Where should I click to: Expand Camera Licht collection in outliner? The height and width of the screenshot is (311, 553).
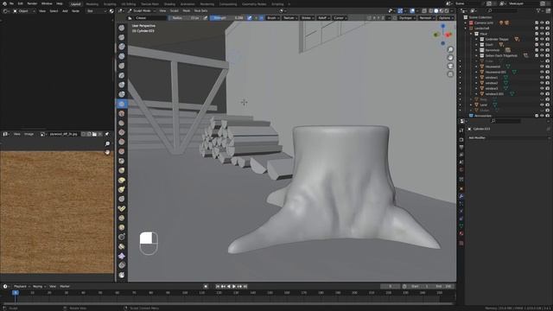466,23
